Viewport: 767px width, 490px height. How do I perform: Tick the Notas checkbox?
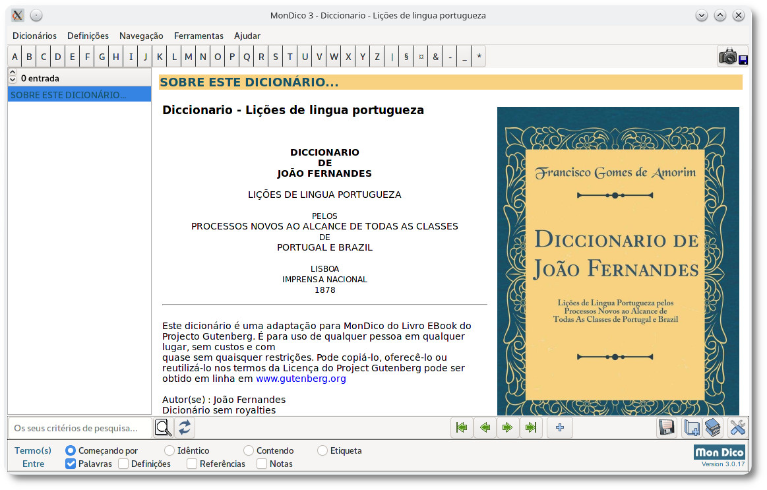point(262,464)
